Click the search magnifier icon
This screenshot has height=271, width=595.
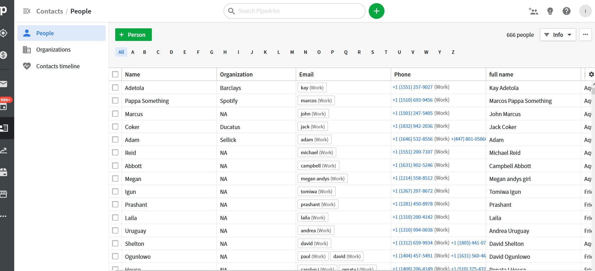(x=231, y=11)
